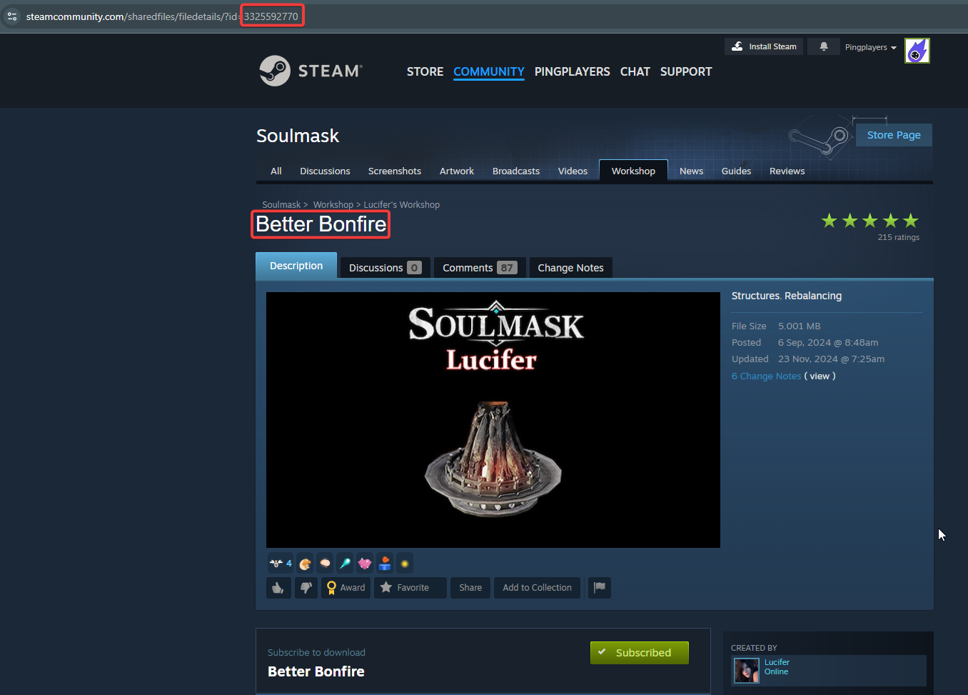Open Lucifer's creator profile name link
The height and width of the screenshot is (695, 968).
777,662
